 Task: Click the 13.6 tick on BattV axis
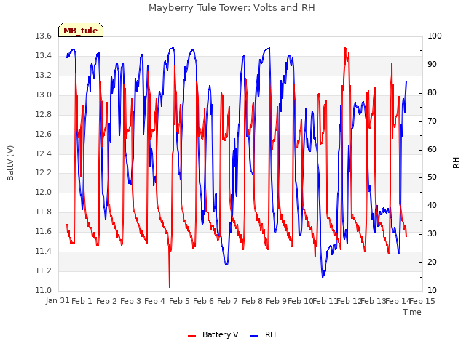pyautogui.click(x=44, y=36)
